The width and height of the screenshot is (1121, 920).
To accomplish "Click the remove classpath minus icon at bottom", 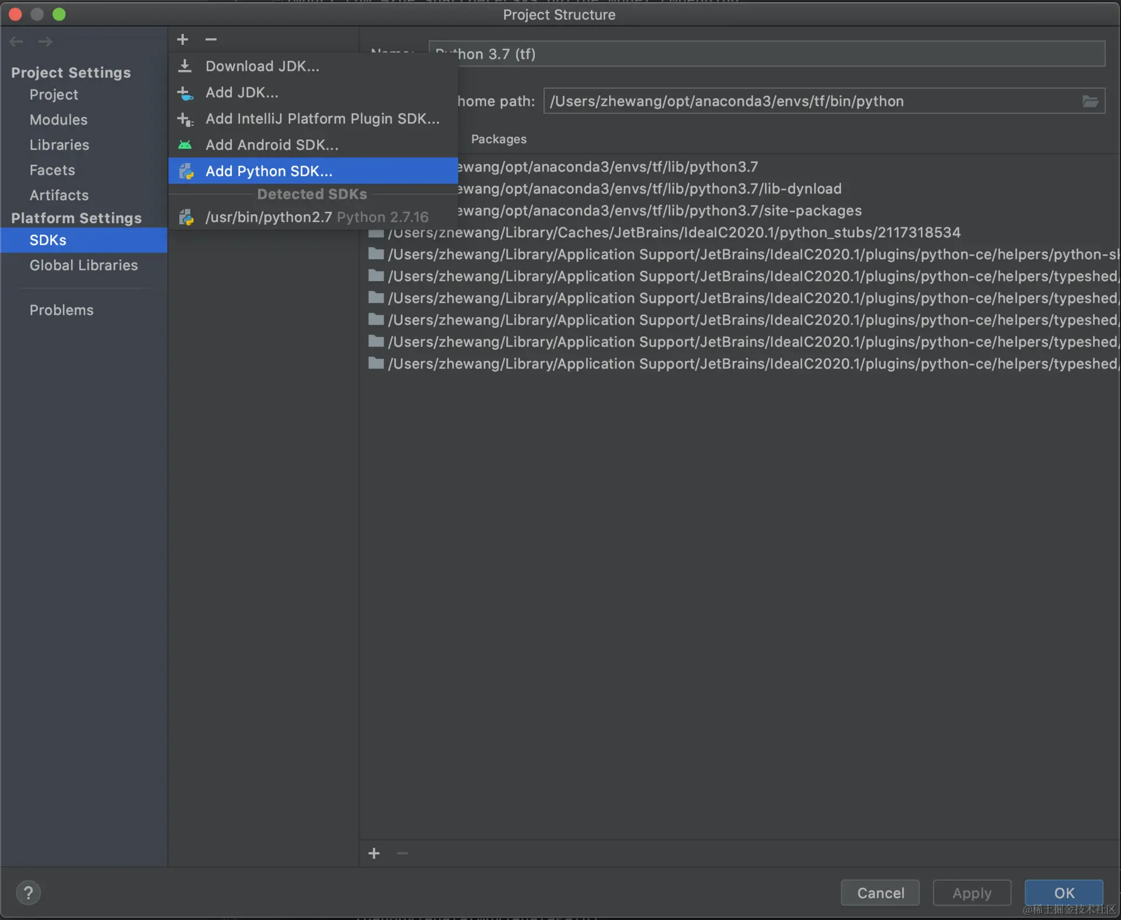I will pyautogui.click(x=402, y=853).
